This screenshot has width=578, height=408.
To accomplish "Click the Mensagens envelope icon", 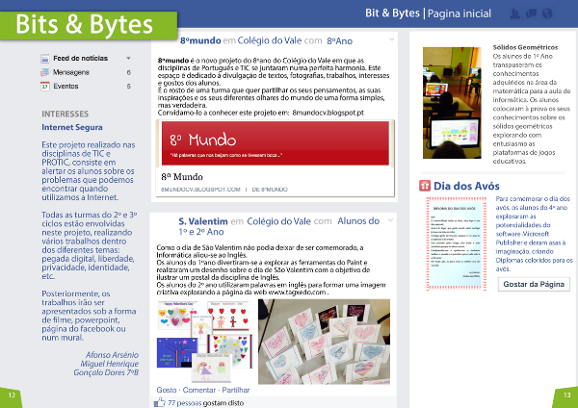I will (x=44, y=72).
